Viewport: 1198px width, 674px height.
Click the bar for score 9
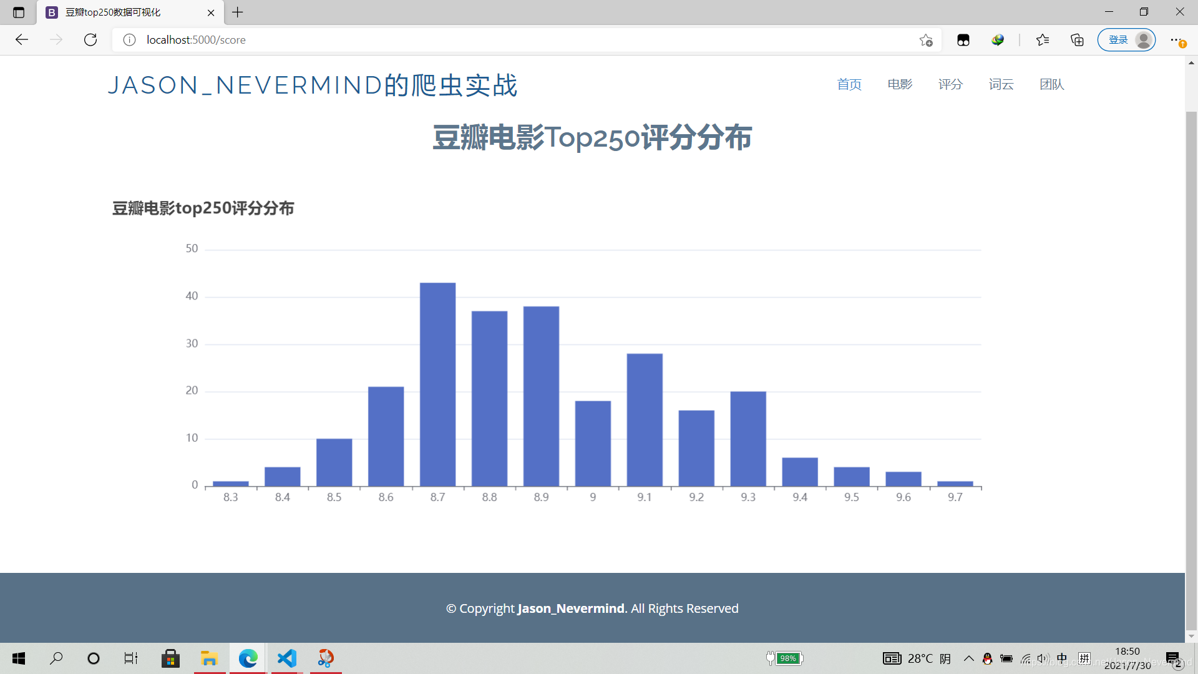[x=593, y=444]
